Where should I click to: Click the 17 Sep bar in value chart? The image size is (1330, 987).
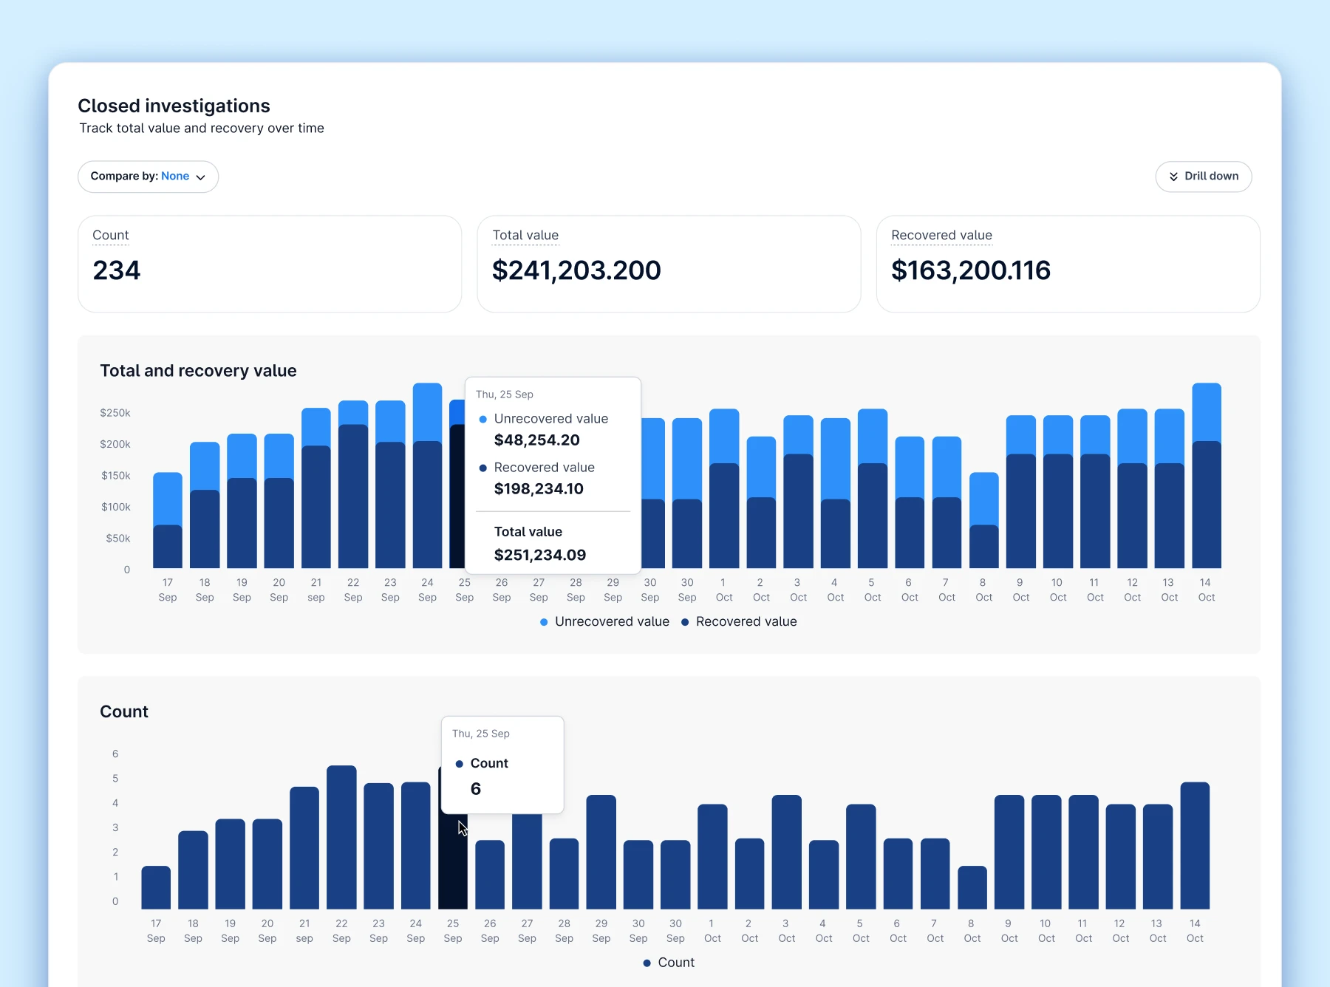[168, 520]
